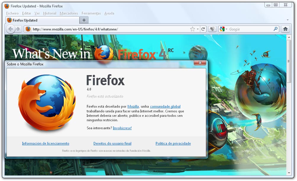Click the Back navigation arrow
The height and width of the screenshot is (181, 297).
(11, 29)
